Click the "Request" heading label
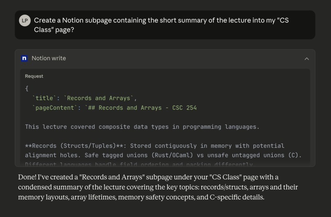 34,76
